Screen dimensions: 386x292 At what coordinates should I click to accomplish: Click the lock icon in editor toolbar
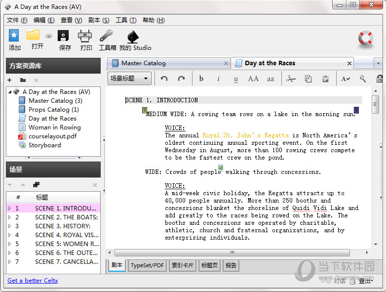coord(380,79)
